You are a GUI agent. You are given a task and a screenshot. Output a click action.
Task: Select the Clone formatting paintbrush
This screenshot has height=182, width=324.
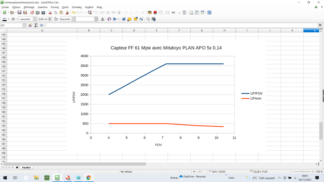tap(67, 13)
